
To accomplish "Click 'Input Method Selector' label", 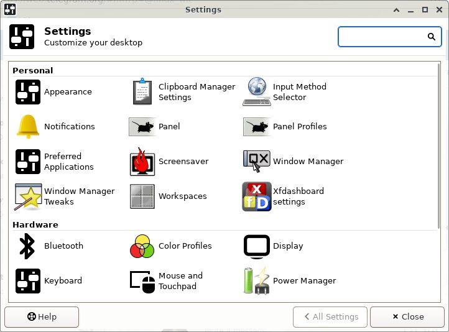I will click(x=300, y=92).
